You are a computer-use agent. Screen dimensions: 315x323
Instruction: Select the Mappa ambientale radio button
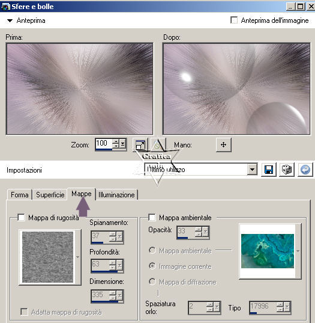click(152, 250)
